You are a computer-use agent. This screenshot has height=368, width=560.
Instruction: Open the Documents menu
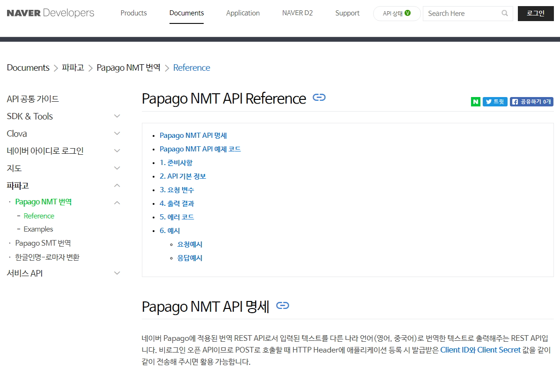(186, 13)
